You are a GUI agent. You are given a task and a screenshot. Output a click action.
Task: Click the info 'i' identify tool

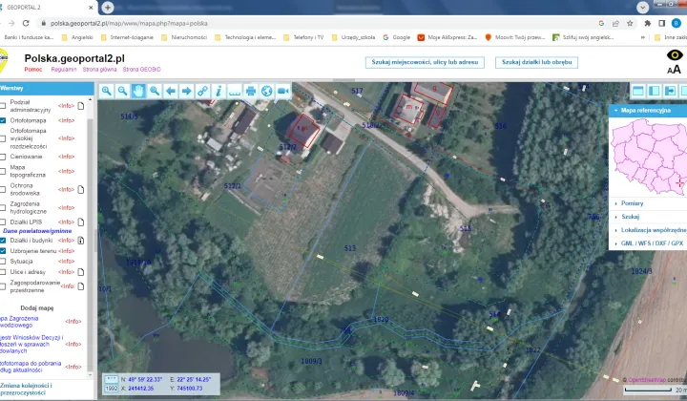[x=219, y=91]
